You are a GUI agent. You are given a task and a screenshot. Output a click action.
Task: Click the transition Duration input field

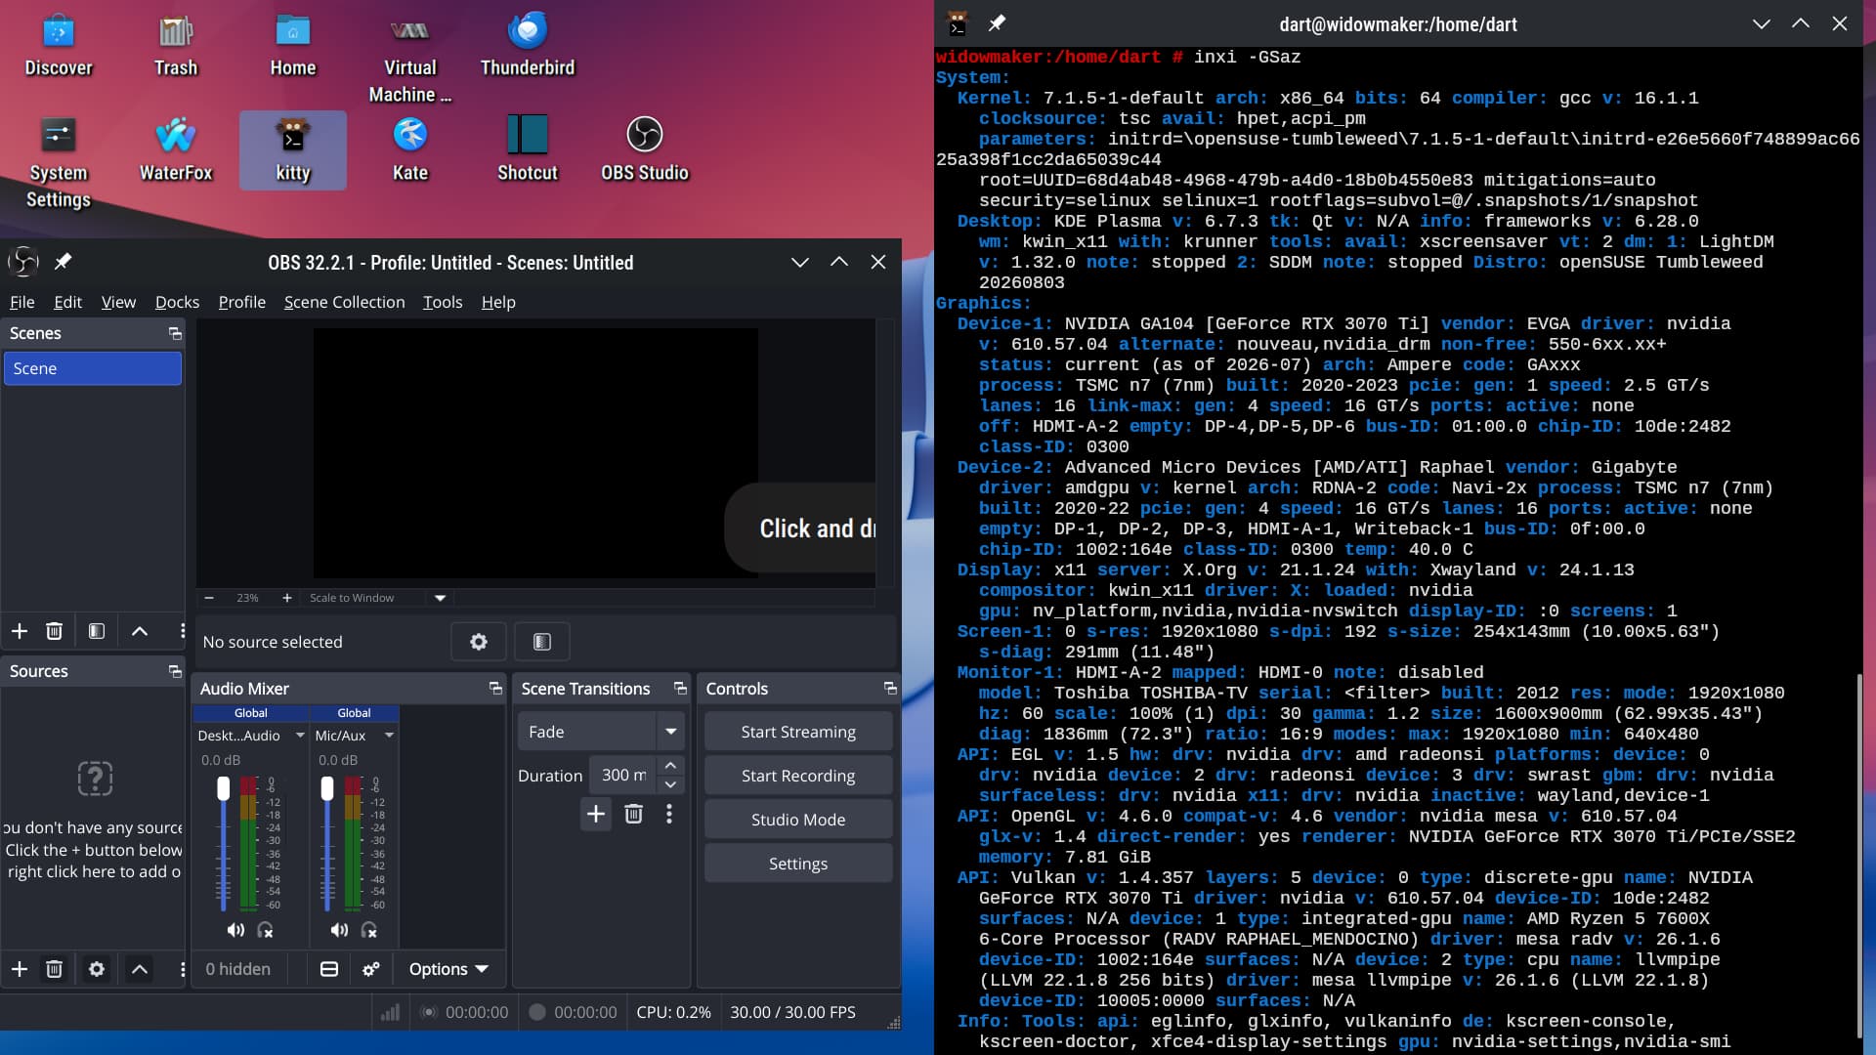pyautogui.click(x=623, y=776)
